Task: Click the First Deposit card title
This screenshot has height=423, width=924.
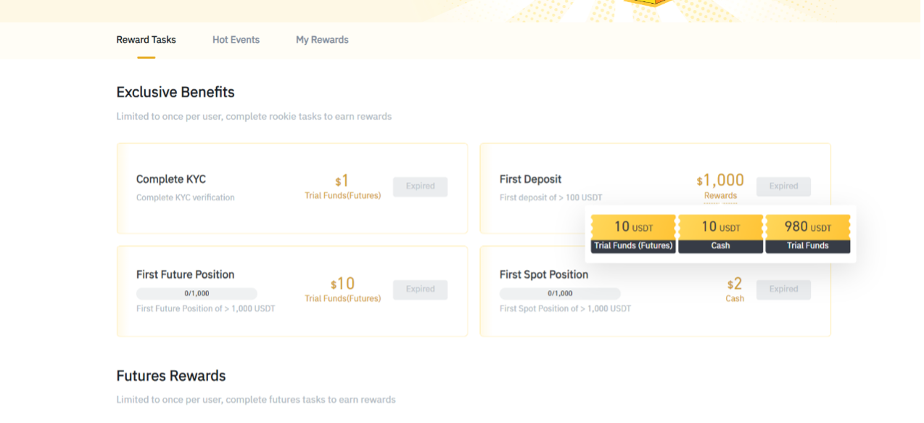Action: point(530,179)
